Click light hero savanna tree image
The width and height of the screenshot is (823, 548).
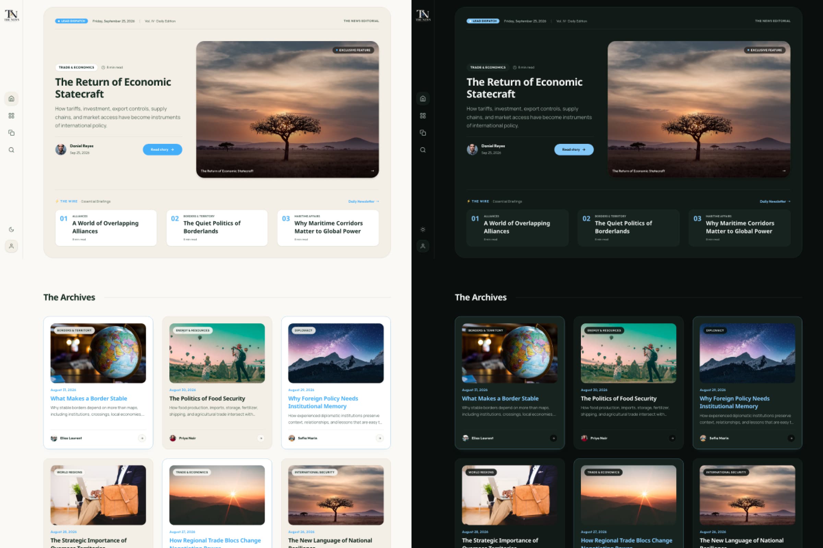tap(287, 109)
